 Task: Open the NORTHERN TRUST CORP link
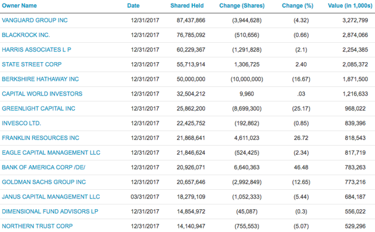(x=37, y=226)
